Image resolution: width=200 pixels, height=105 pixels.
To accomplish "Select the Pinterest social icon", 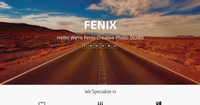I will pos(109,46).
